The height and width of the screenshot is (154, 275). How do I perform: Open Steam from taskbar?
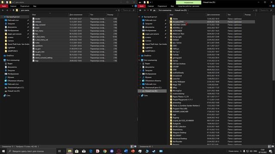click(154, 151)
